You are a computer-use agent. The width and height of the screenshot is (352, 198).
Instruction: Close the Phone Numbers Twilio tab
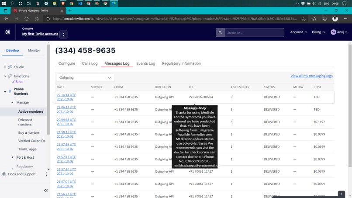(62, 10)
